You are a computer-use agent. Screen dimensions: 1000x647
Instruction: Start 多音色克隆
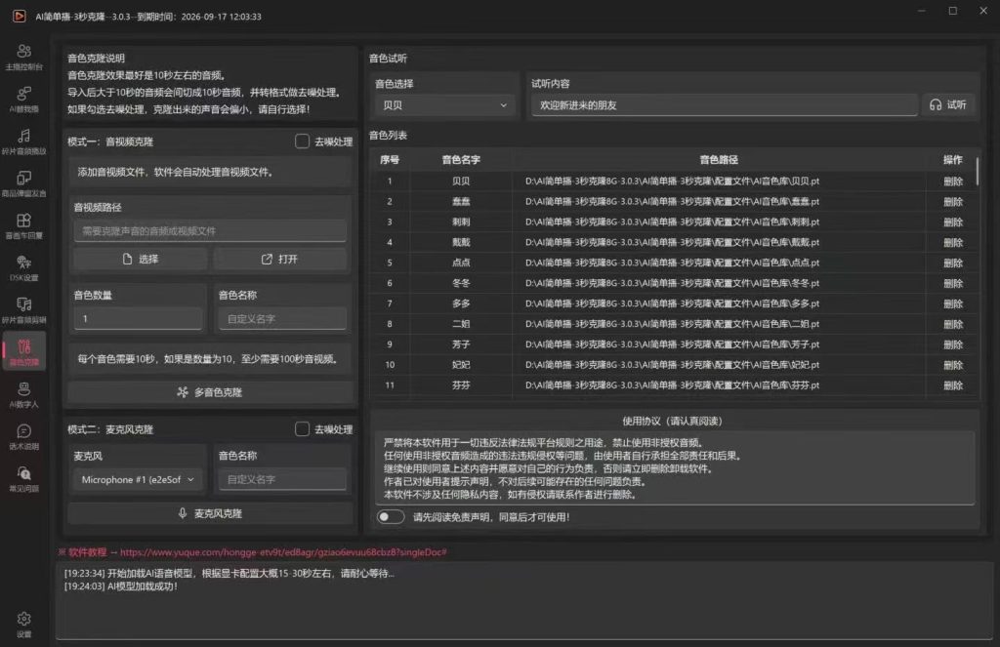point(210,392)
